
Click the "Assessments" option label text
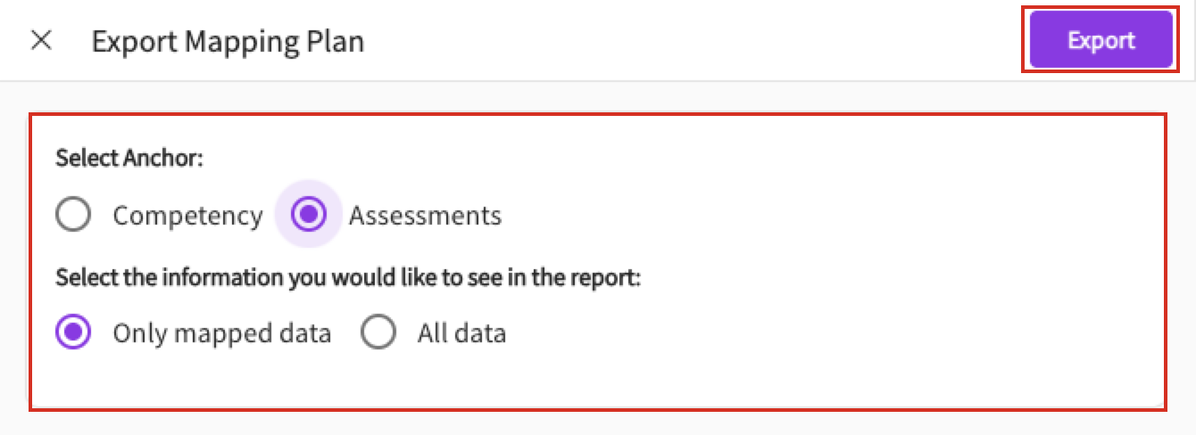pyautogui.click(x=425, y=216)
